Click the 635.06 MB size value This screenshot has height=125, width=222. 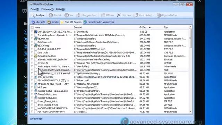145,35
